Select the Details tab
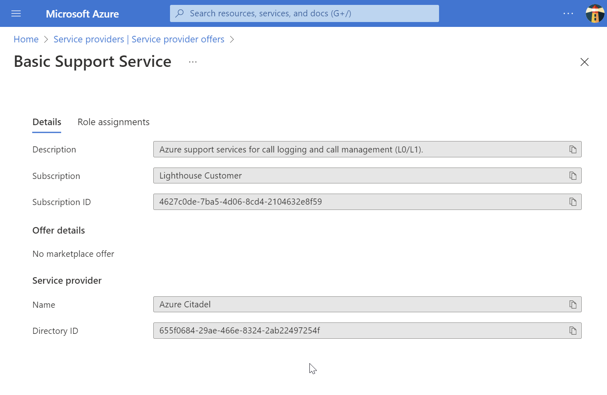This screenshot has height=395, width=607. [46, 122]
